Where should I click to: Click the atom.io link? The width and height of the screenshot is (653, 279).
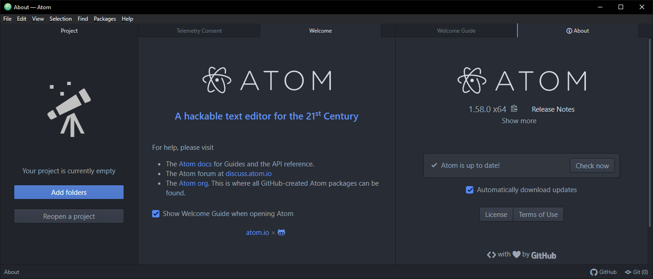[257, 233]
